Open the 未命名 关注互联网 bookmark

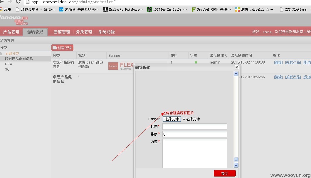[79, 9]
